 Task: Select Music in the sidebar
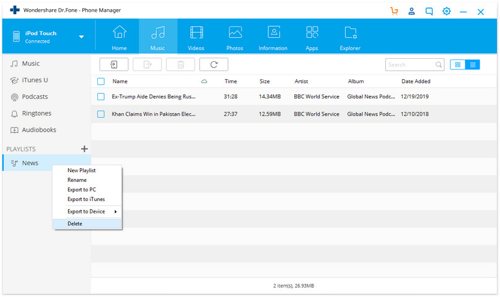46,64
